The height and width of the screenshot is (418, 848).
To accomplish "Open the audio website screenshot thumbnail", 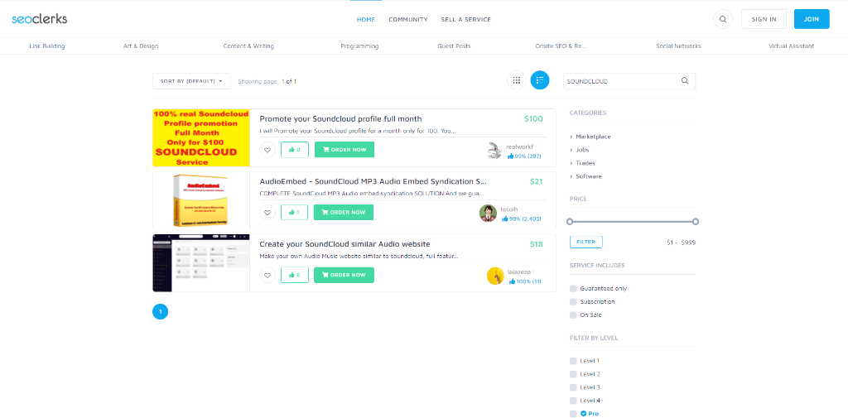I will point(201,263).
